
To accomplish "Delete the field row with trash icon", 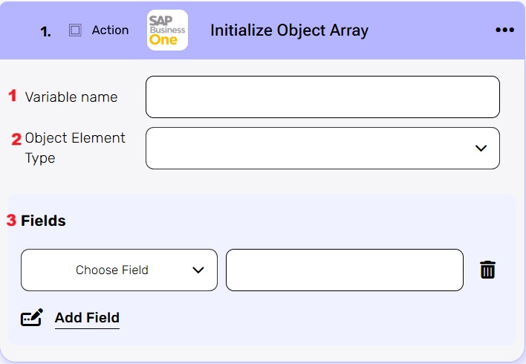I will [487, 270].
